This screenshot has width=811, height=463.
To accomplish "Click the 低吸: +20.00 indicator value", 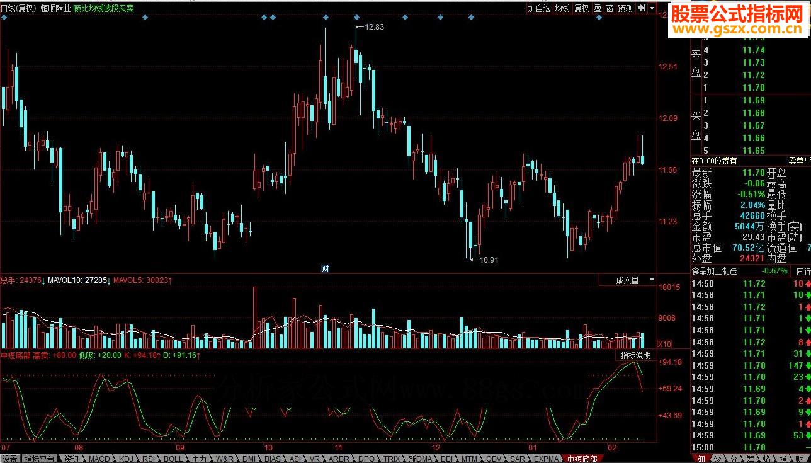I will pos(99,355).
